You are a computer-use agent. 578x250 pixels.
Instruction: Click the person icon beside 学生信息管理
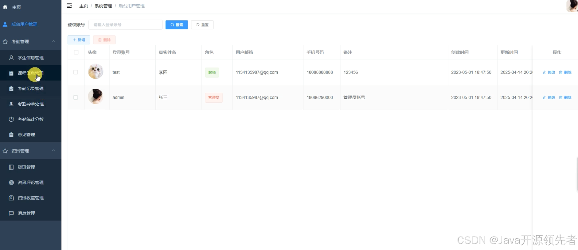click(11, 58)
